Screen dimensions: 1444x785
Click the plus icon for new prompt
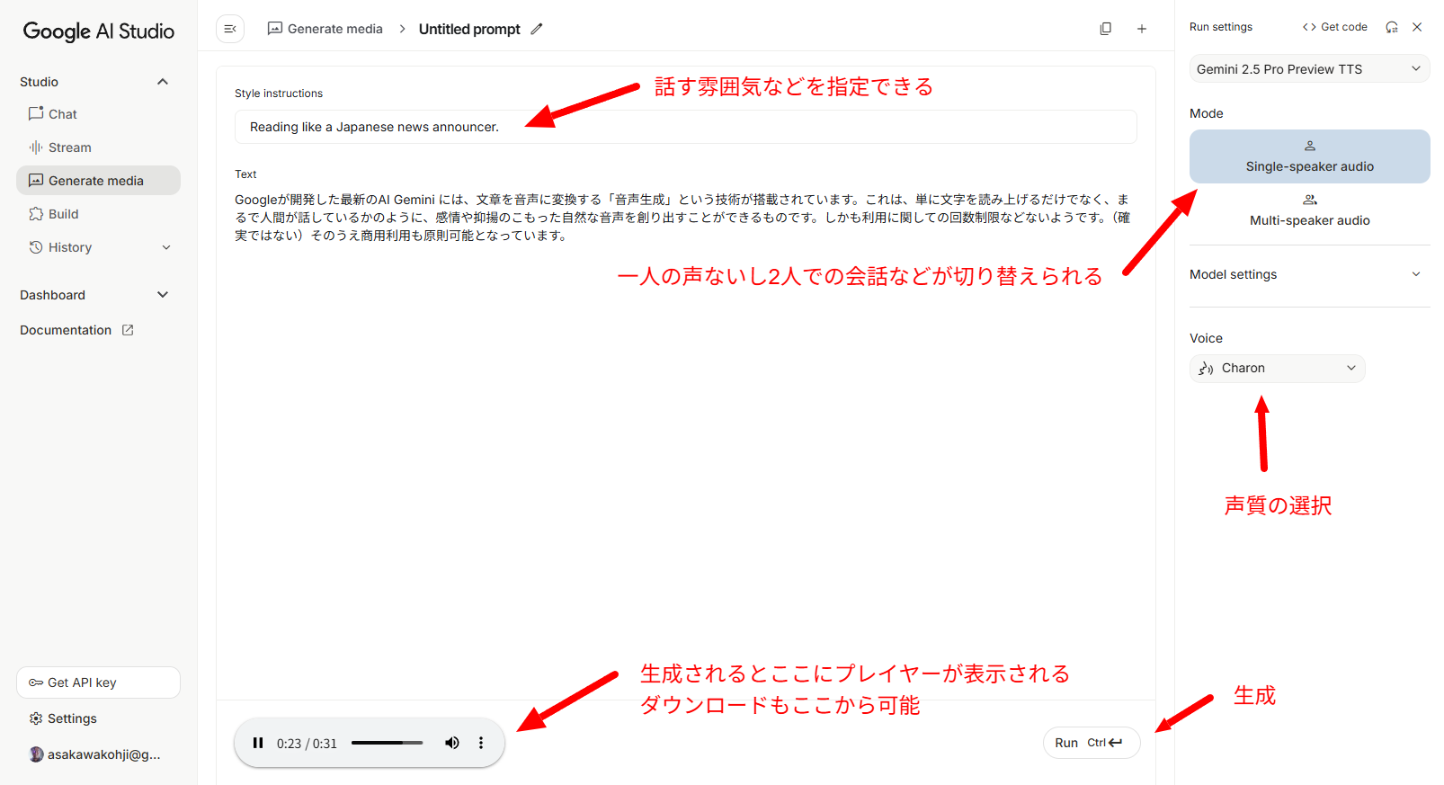click(x=1141, y=29)
